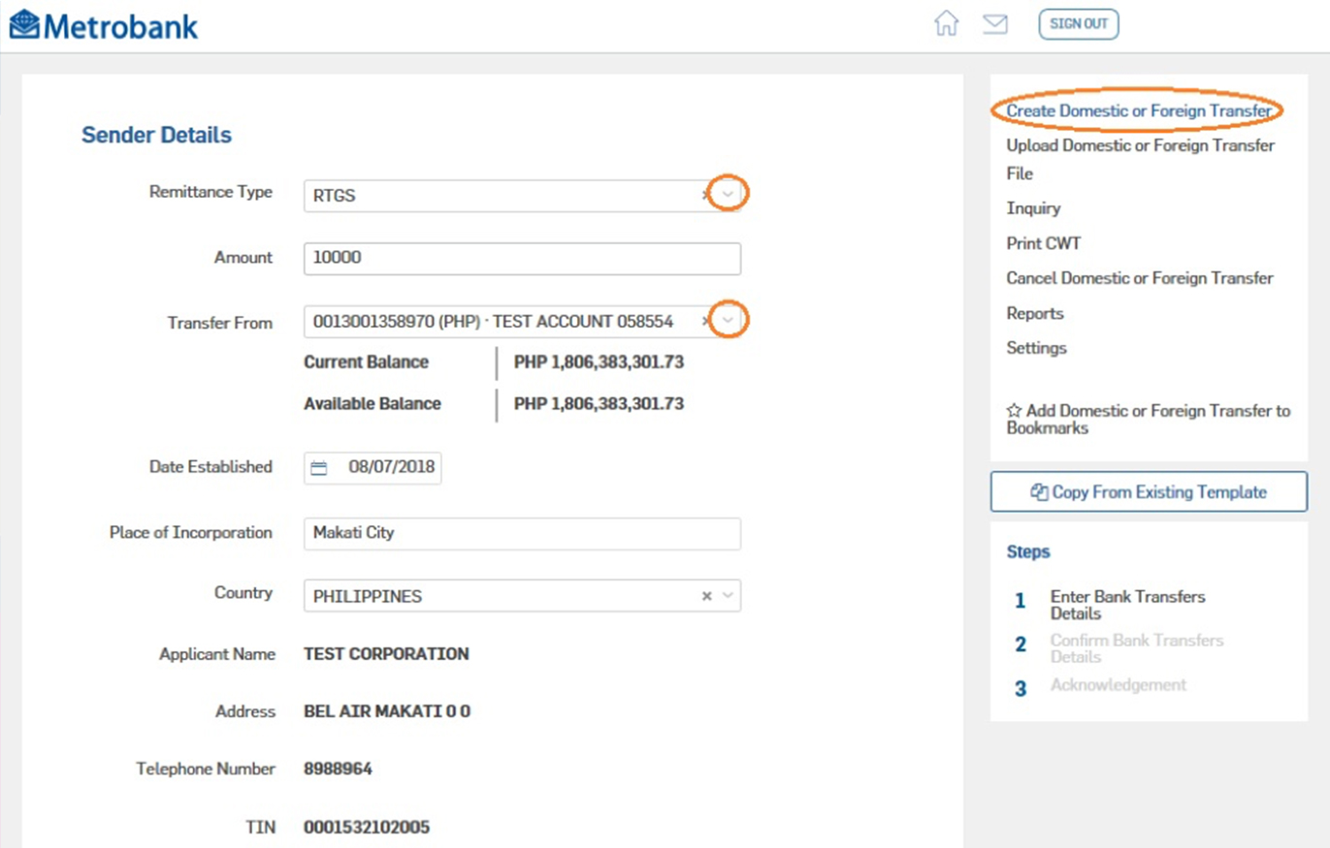Open Upload Domestic or Foreign Transfer File
Viewport: 1330px width, 848px height.
pos(1140,146)
